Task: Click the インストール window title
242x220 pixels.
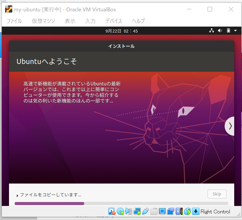Action: [121, 46]
